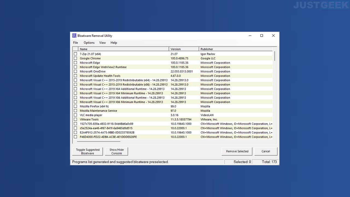Tick the Google Chrome checkbox
The height and width of the screenshot is (197, 350).
pyautogui.click(x=75, y=59)
